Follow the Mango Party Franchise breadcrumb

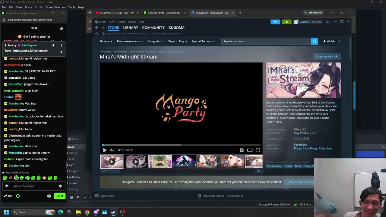pos(143,52)
